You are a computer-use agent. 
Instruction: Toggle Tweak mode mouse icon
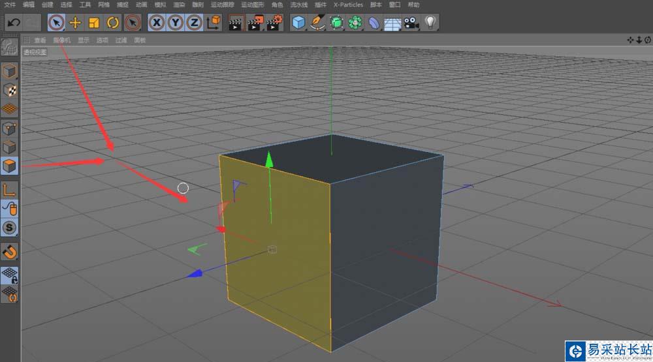10,209
